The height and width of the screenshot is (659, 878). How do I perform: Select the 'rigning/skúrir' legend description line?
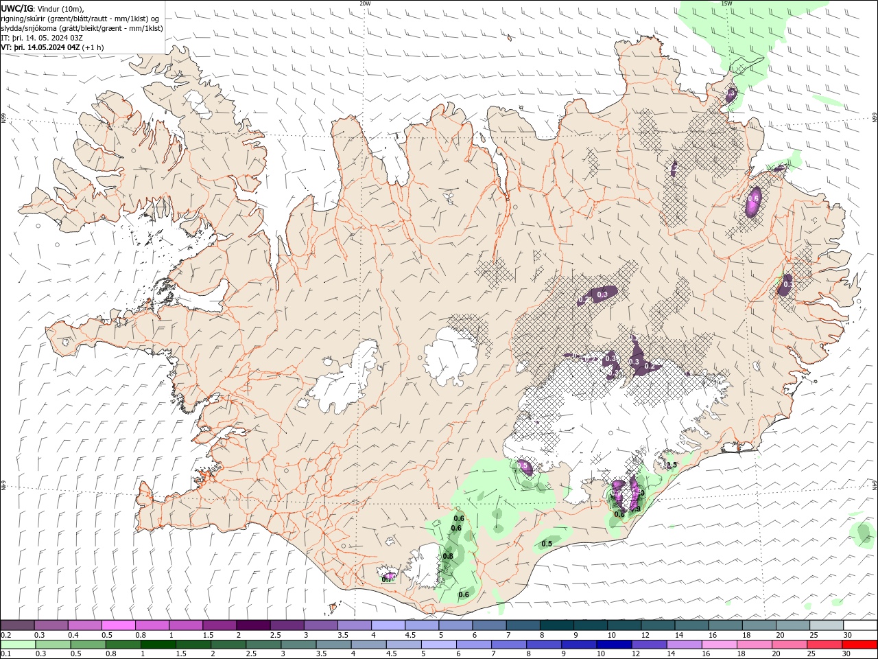click(x=80, y=19)
